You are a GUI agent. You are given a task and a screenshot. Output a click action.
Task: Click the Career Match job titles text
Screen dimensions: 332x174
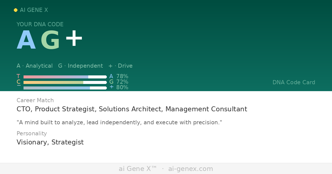coord(132,109)
